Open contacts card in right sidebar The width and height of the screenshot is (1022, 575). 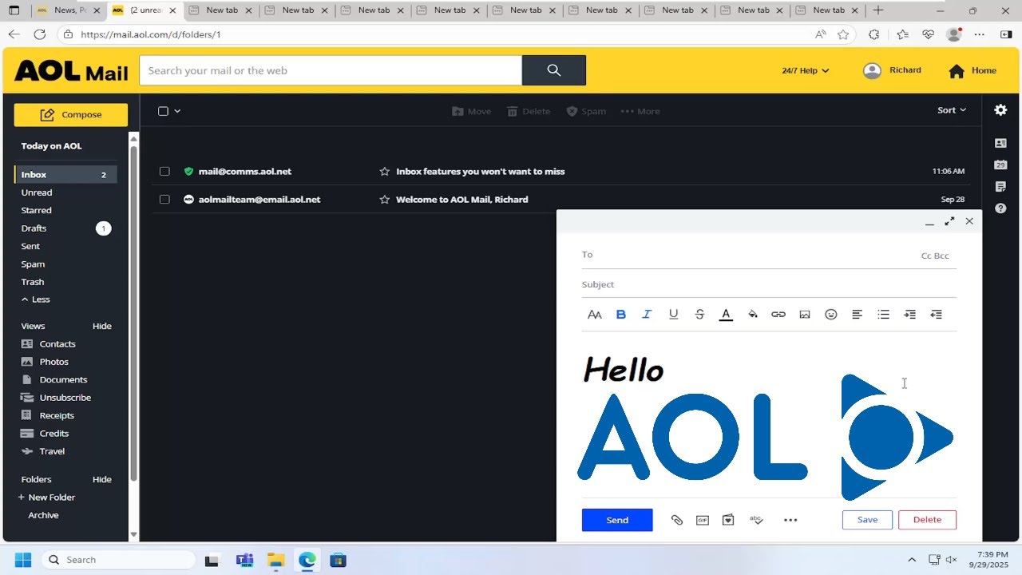click(1000, 143)
